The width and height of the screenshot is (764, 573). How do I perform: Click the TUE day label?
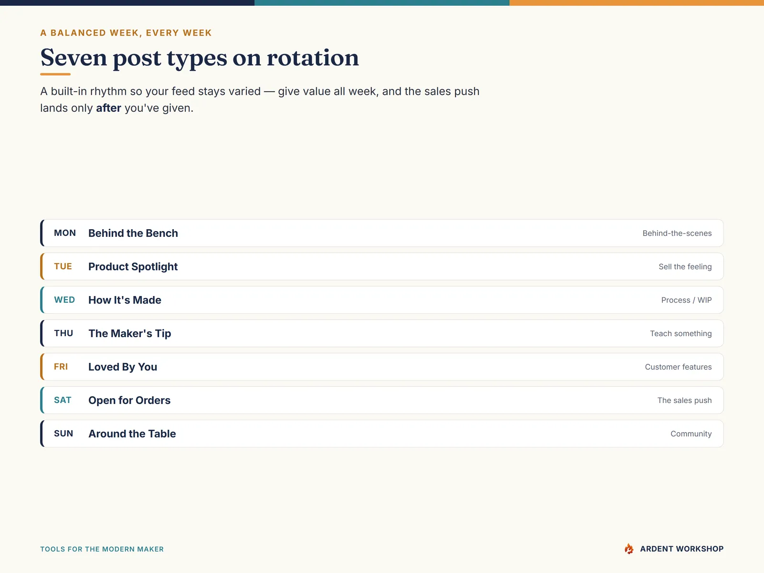tap(63, 266)
